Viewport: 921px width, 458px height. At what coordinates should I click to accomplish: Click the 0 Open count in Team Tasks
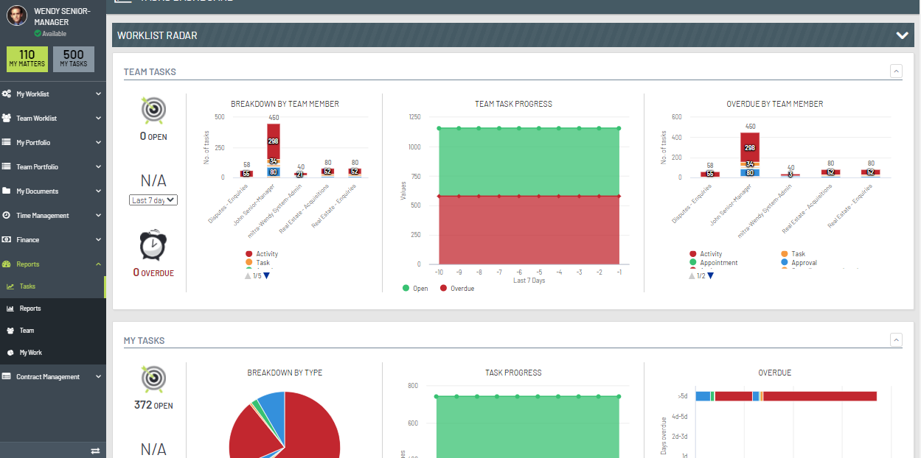point(153,136)
